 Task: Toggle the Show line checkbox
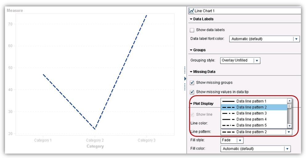(x=192, y=115)
